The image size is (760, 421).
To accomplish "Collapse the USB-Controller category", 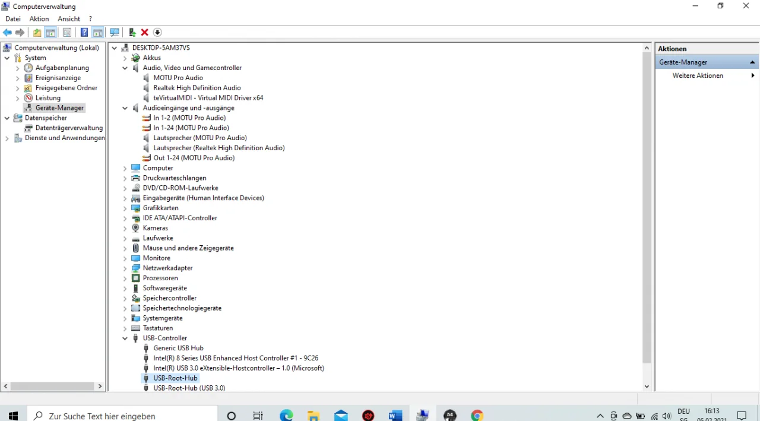I will (125, 338).
